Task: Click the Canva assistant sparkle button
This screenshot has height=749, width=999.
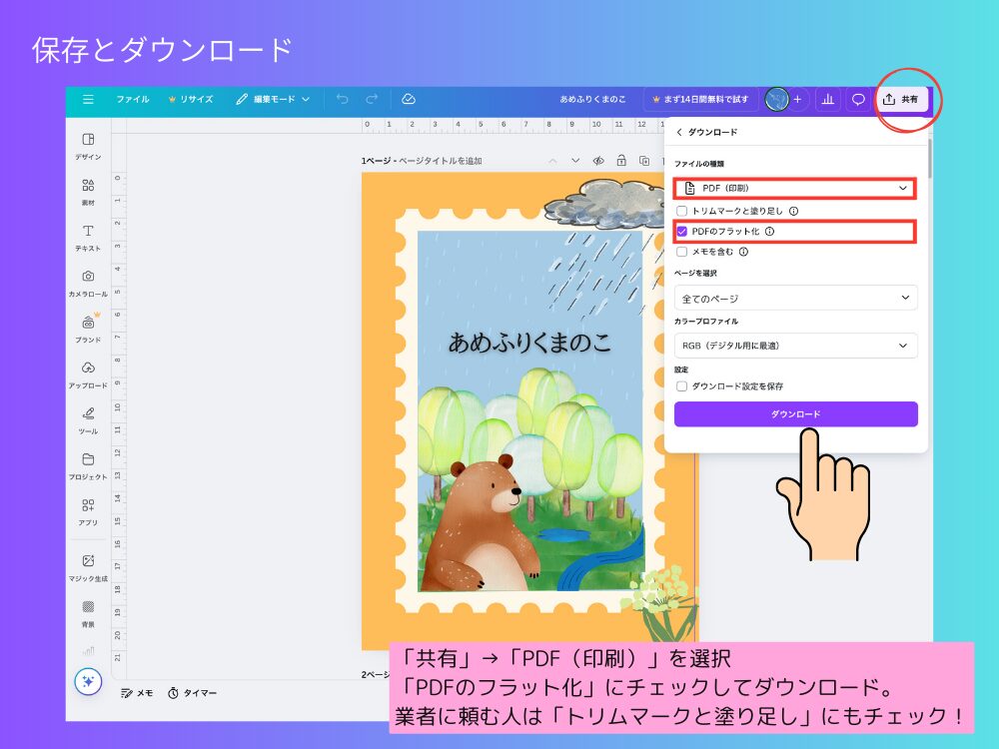Action: [x=88, y=679]
